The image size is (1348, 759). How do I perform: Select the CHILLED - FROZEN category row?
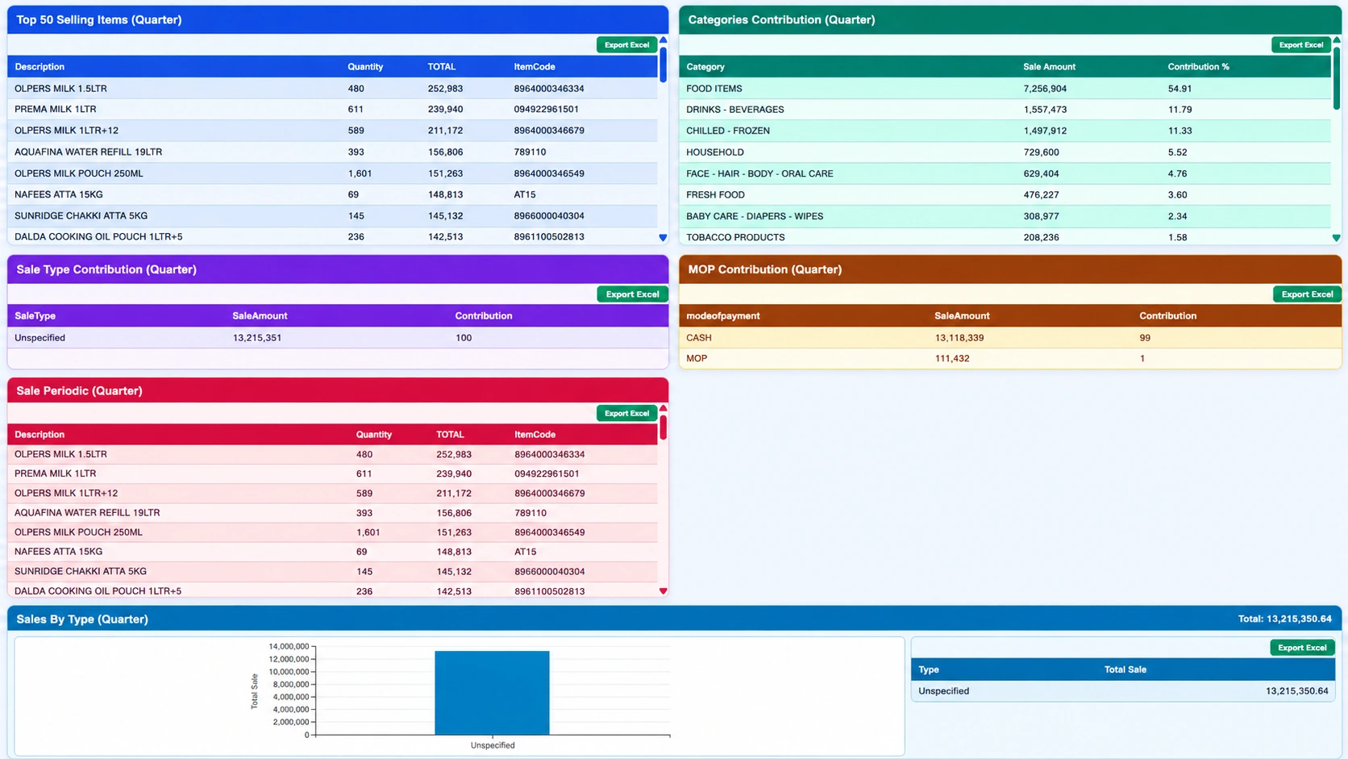(1005, 131)
